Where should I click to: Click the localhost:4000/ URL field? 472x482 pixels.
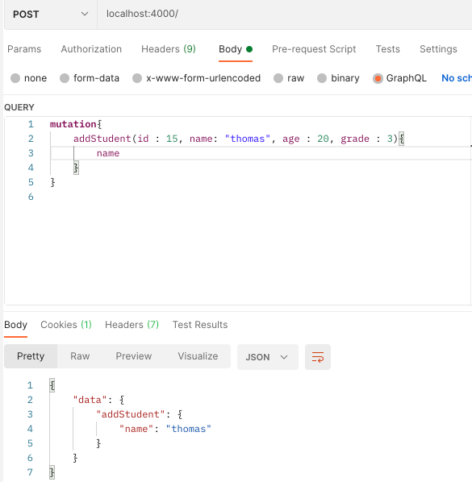[x=285, y=15]
